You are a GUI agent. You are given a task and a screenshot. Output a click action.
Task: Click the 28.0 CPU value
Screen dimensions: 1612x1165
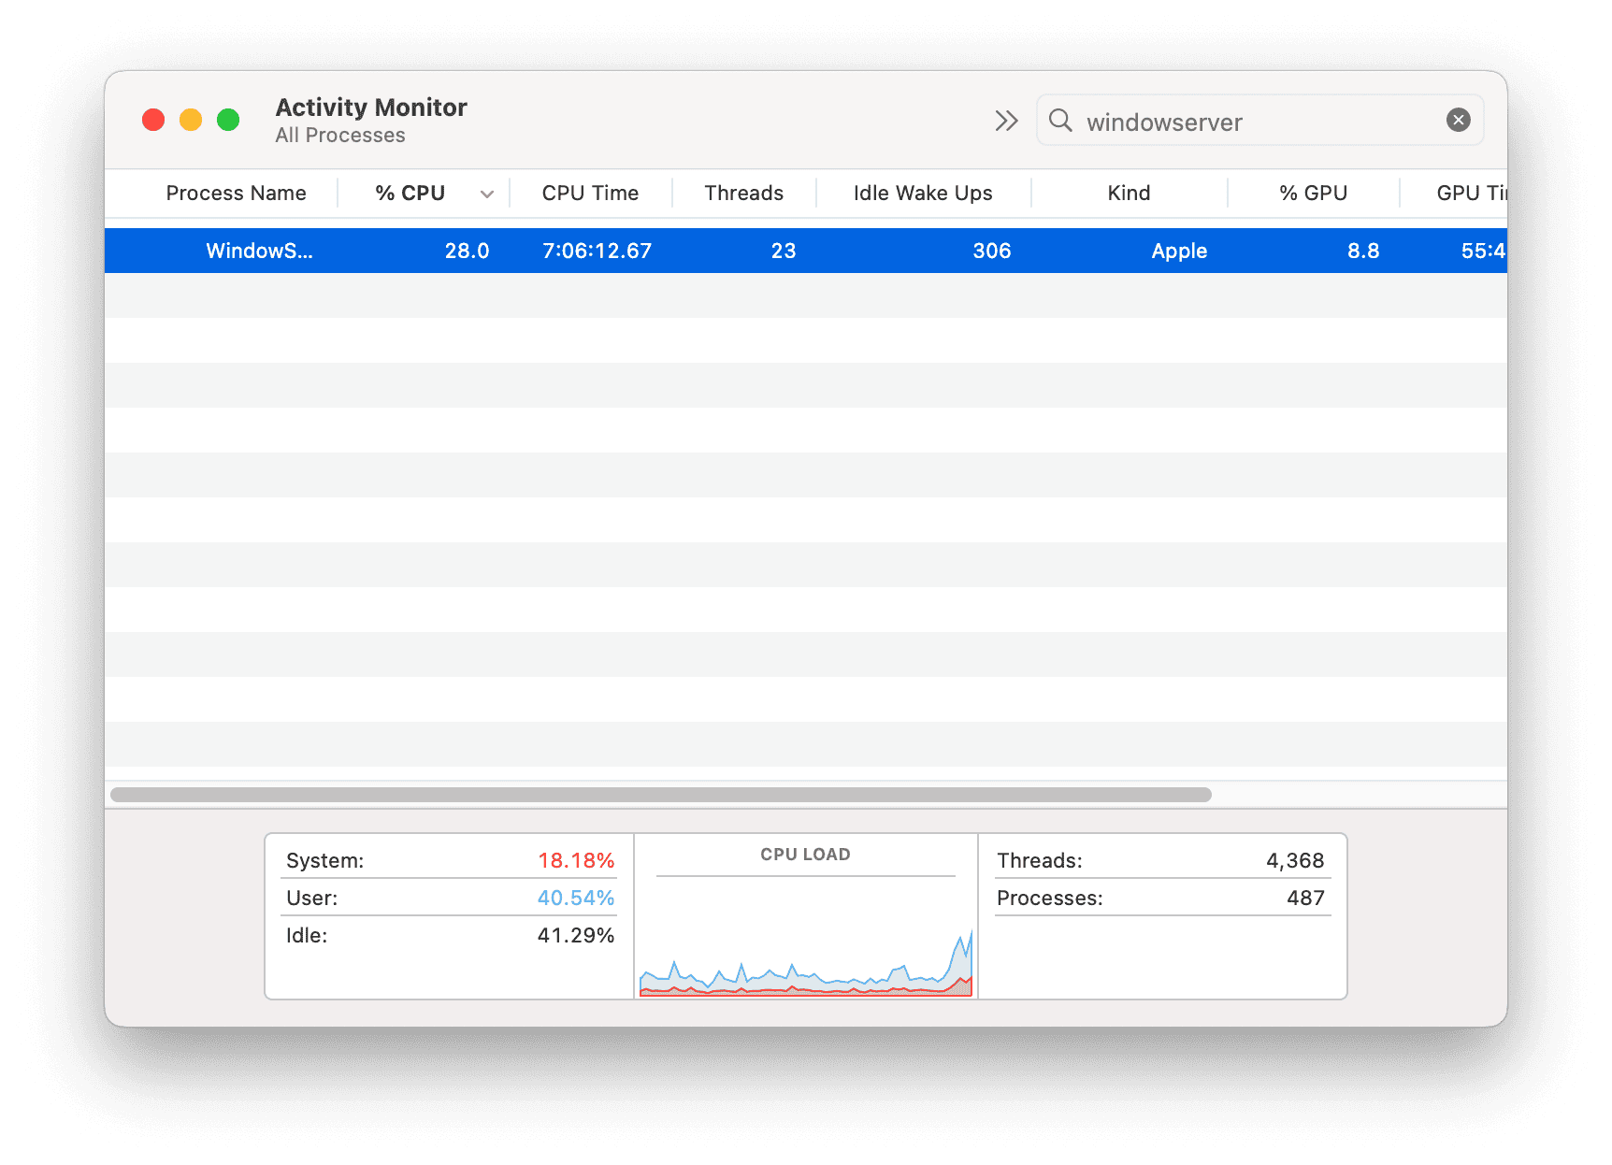click(467, 251)
